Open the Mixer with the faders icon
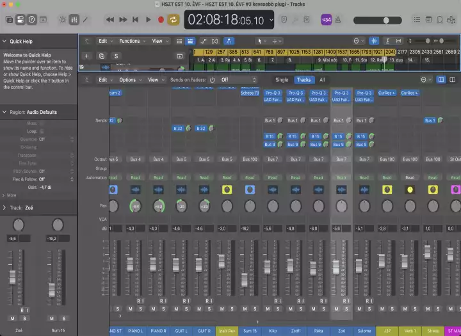 (75, 20)
